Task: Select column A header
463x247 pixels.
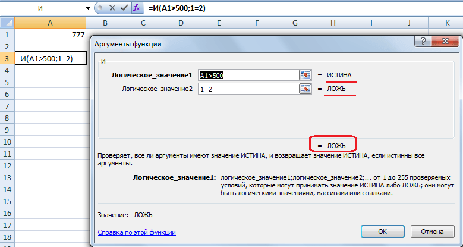Action: coord(50,23)
